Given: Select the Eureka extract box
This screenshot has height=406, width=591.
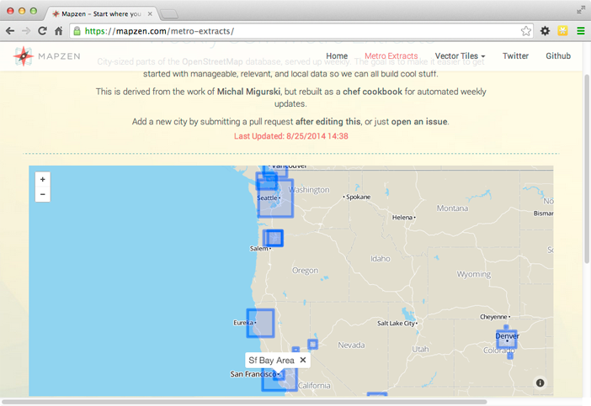Looking at the screenshot, I should pos(260,324).
